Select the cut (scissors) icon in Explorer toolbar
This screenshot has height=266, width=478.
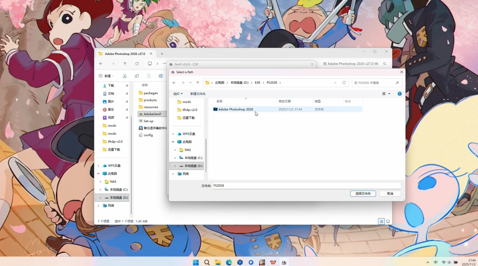pyautogui.click(x=125, y=76)
